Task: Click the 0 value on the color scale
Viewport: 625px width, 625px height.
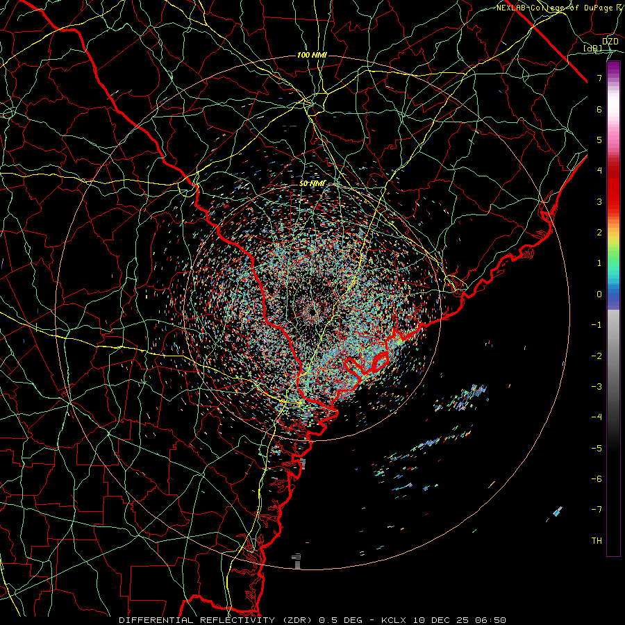Action: coord(599,294)
